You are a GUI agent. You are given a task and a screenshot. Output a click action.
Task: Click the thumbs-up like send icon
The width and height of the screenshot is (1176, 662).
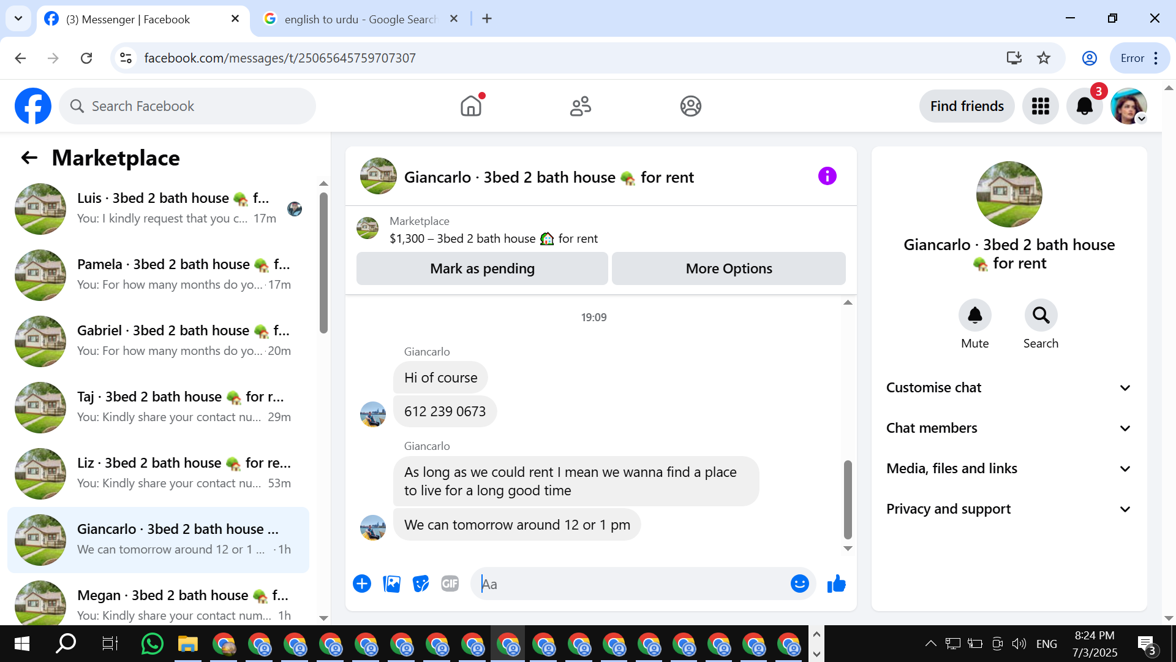[836, 584]
